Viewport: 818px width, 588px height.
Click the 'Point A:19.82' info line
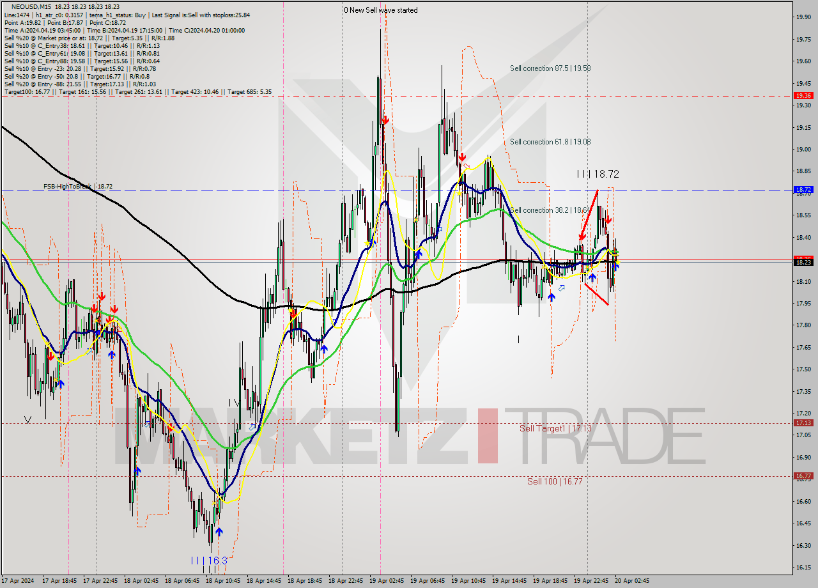tap(23, 22)
